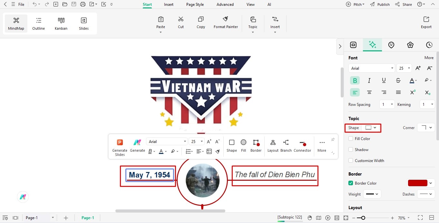Open the AI tab
Image resolution: width=439 pixels, height=223 pixels.
269,5
